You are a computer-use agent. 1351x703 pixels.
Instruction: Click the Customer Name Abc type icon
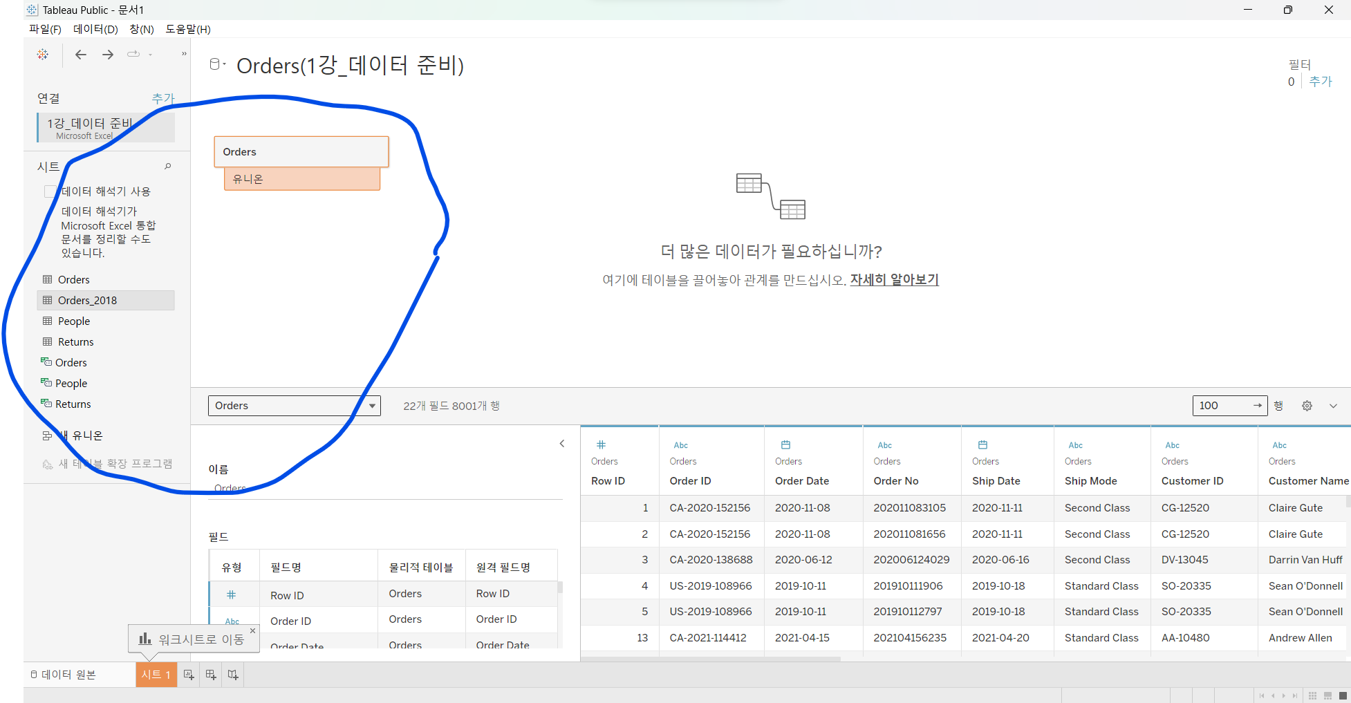(x=1280, y=445)
